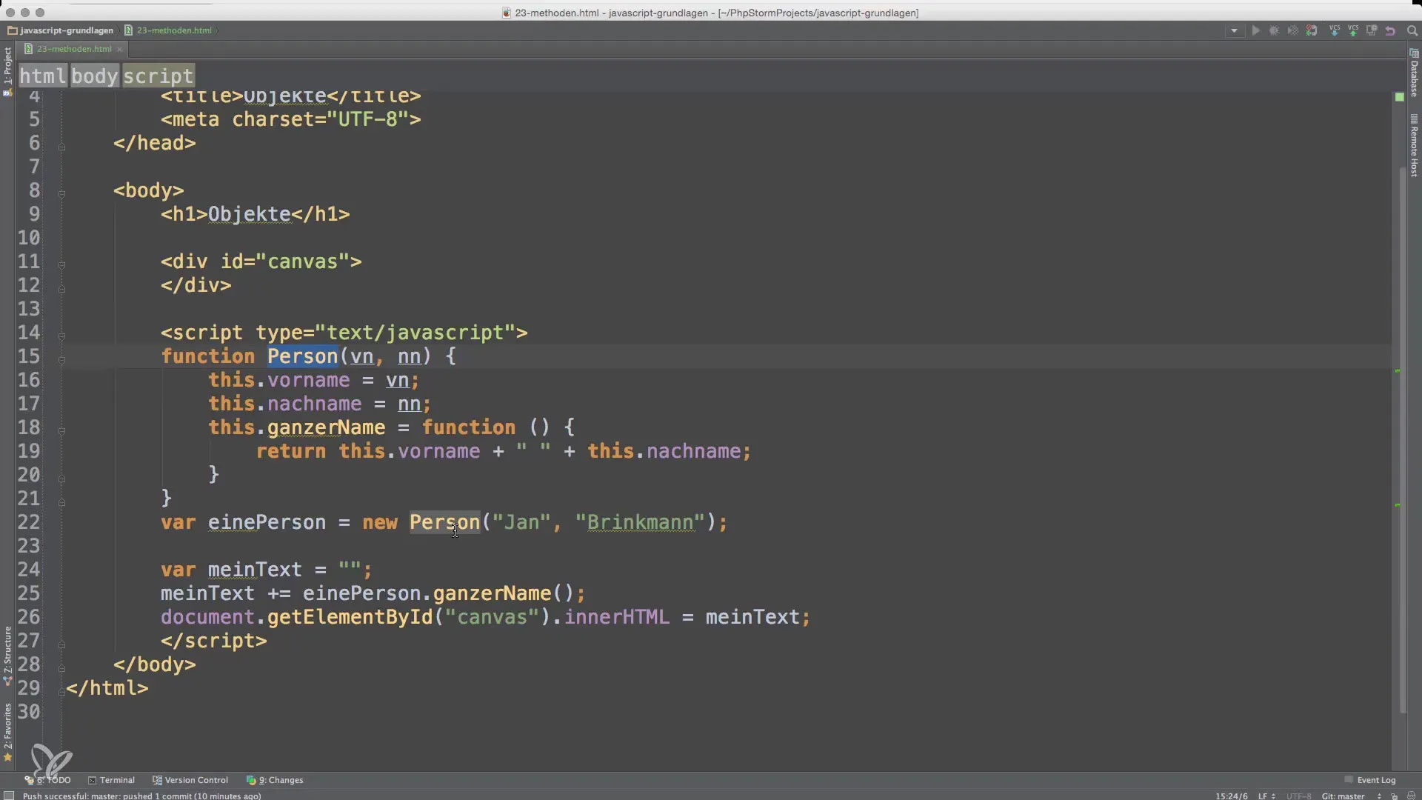Viewport: 1422px width, 800px height.
Task: Click the Push successful status message
Action: tap(141, 796)
